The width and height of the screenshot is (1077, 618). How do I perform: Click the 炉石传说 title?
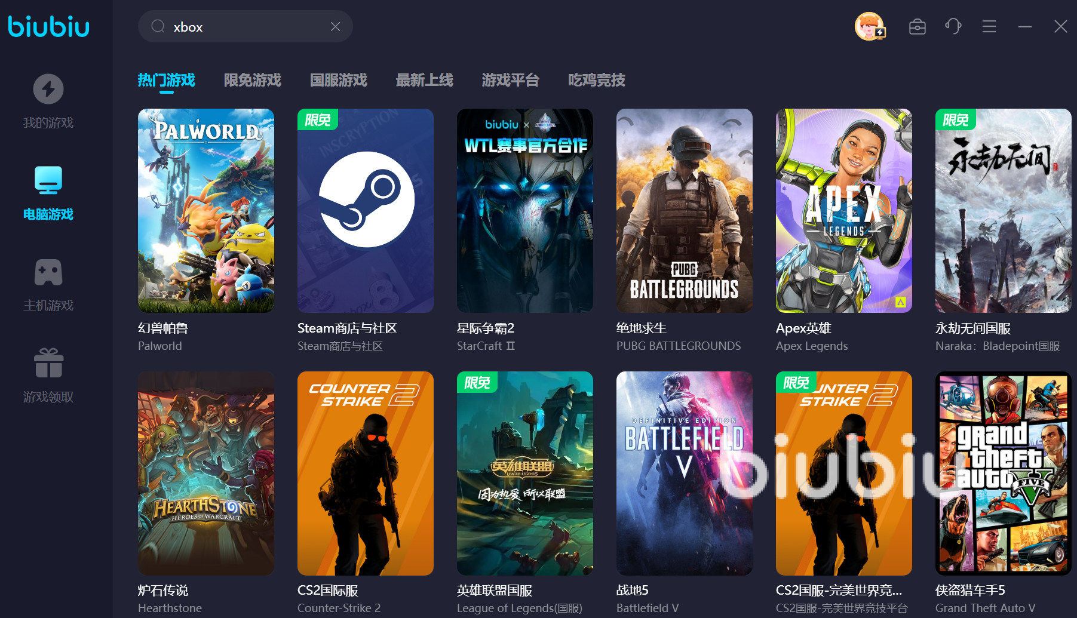point(163,590)
